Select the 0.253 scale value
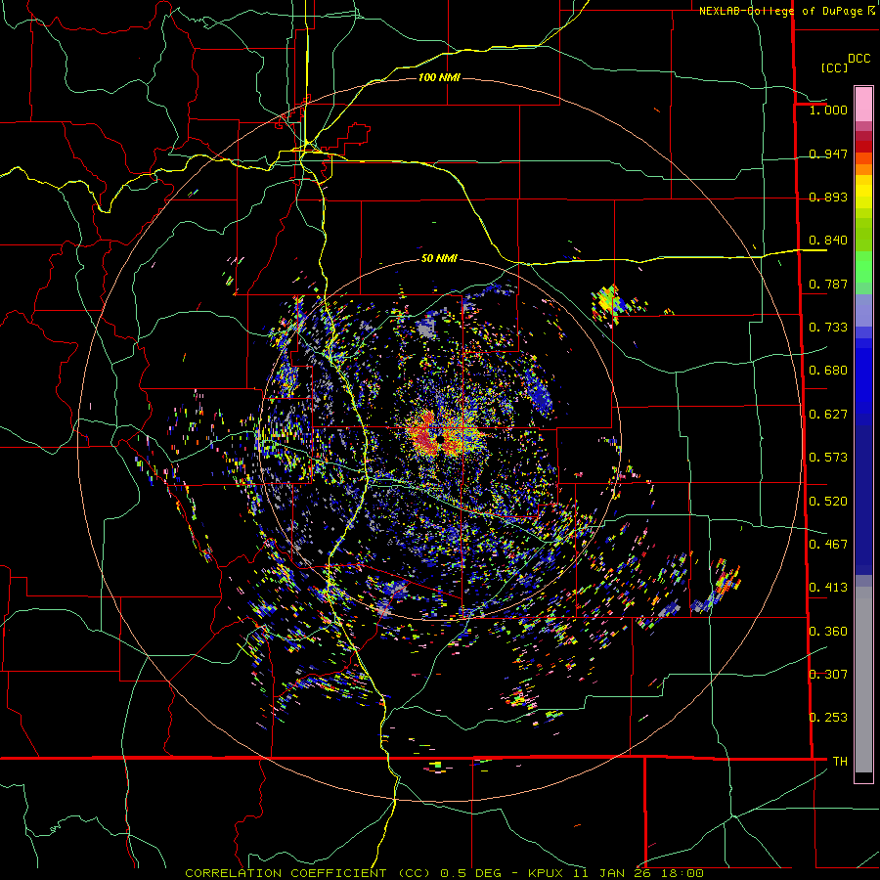 [x=828, y=718]
